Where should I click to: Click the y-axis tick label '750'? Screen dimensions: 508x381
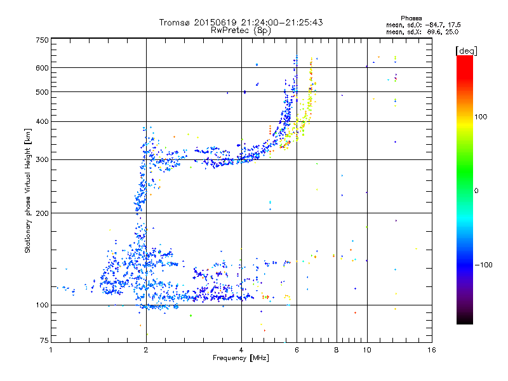(x=42, y=40)
